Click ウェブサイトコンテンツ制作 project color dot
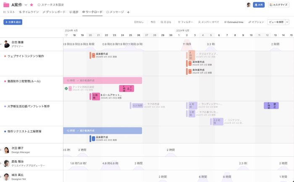Viewport: 294px width, 182px height. pyautogui.click(x=5, y=56)
